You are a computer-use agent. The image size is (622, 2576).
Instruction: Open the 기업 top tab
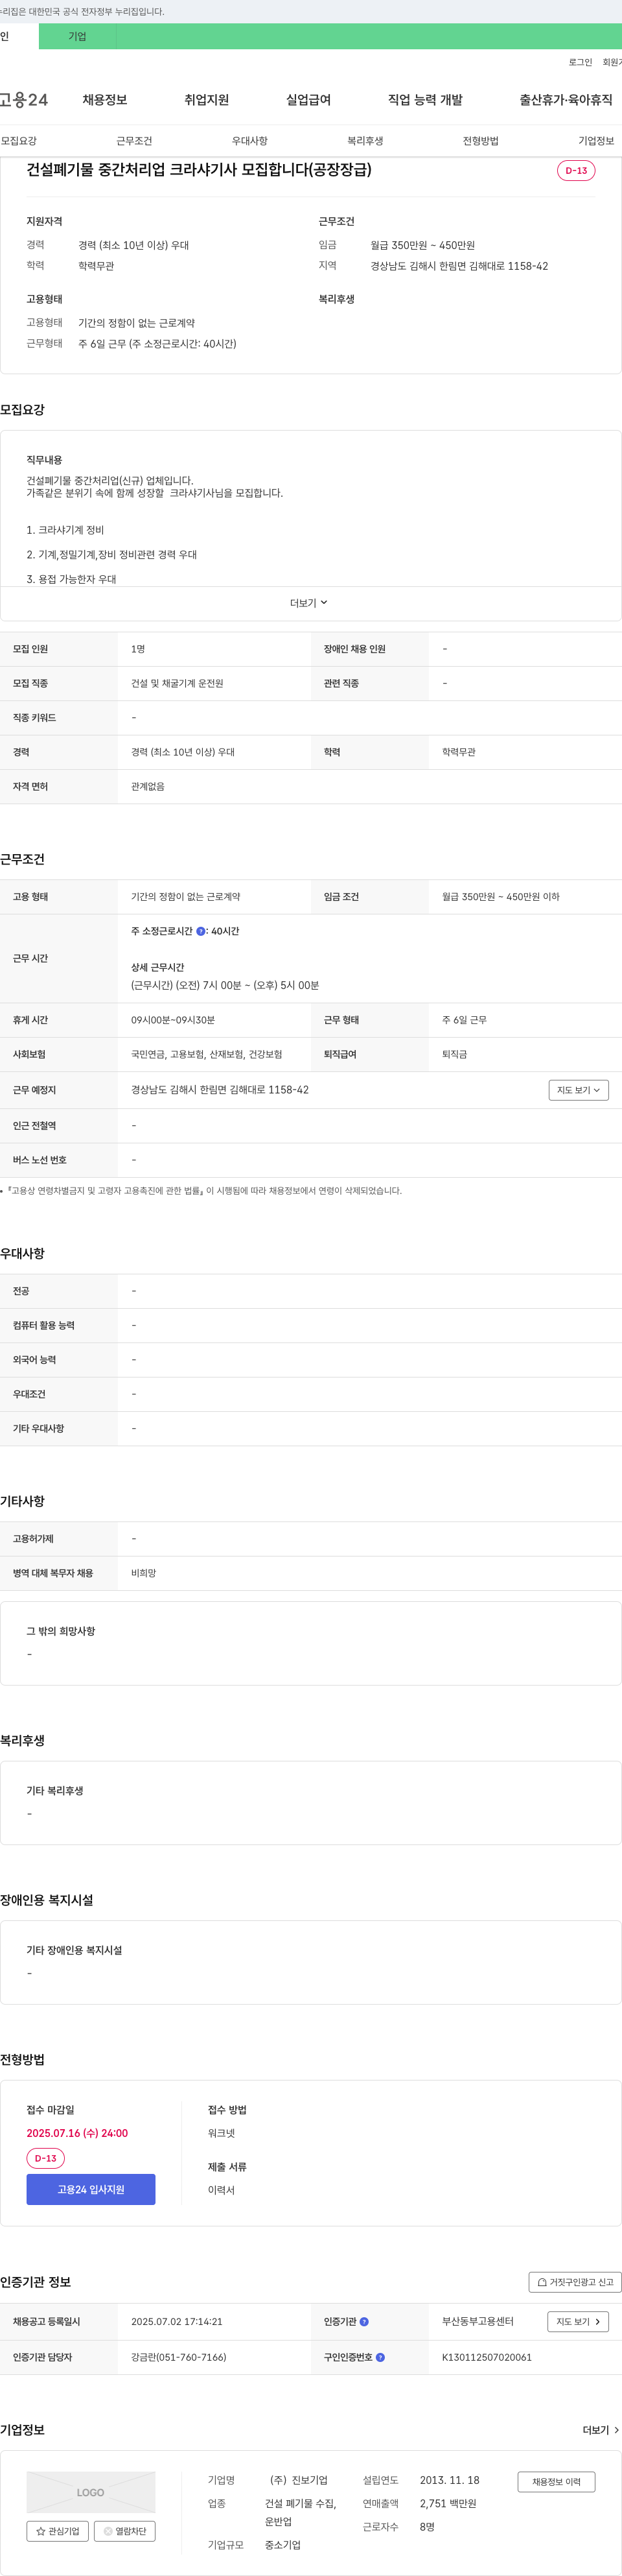[x=77, y=36]
